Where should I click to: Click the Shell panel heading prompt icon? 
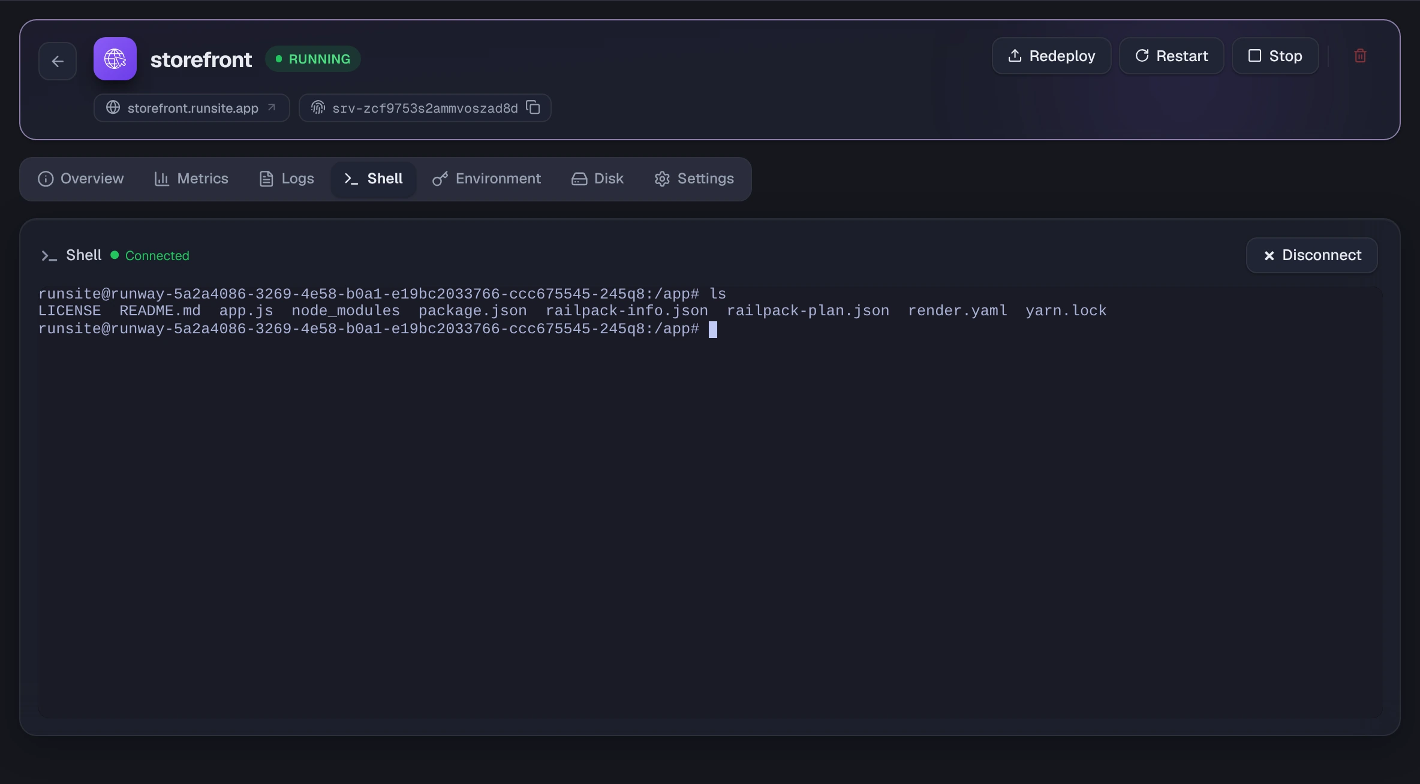(49, 256)
